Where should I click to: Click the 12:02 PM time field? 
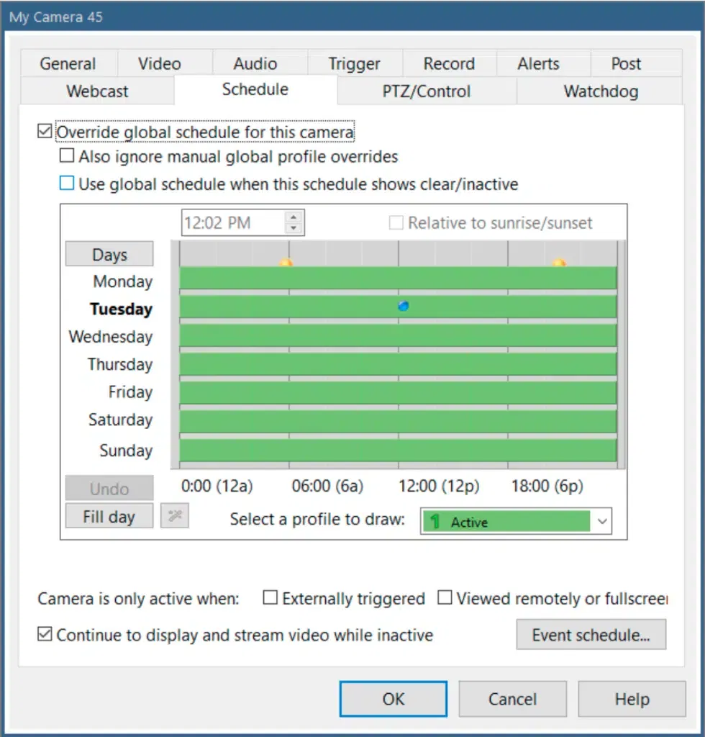coord(232,222)
